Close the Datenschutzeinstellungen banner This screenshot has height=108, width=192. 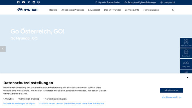(188, 77)
